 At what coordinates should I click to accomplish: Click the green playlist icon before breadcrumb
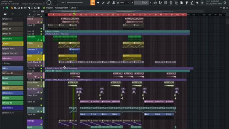(44, 8)
